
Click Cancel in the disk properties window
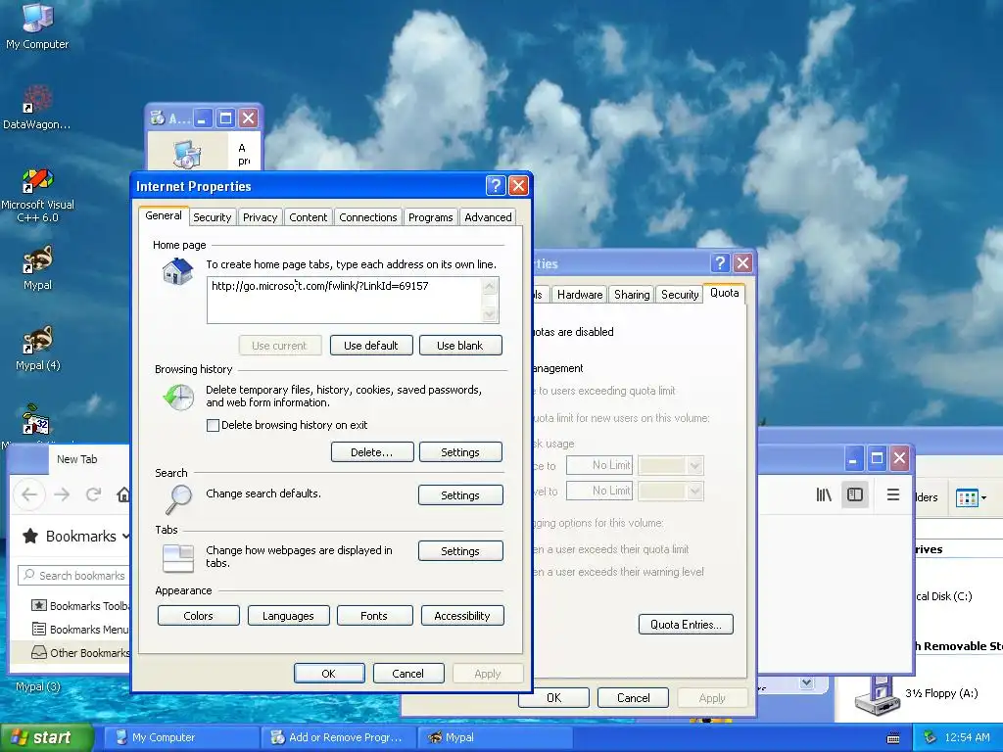[x=634, y=697]
